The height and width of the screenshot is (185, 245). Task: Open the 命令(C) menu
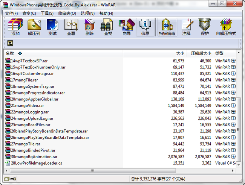pyautogui.click(x=29, y=14)
